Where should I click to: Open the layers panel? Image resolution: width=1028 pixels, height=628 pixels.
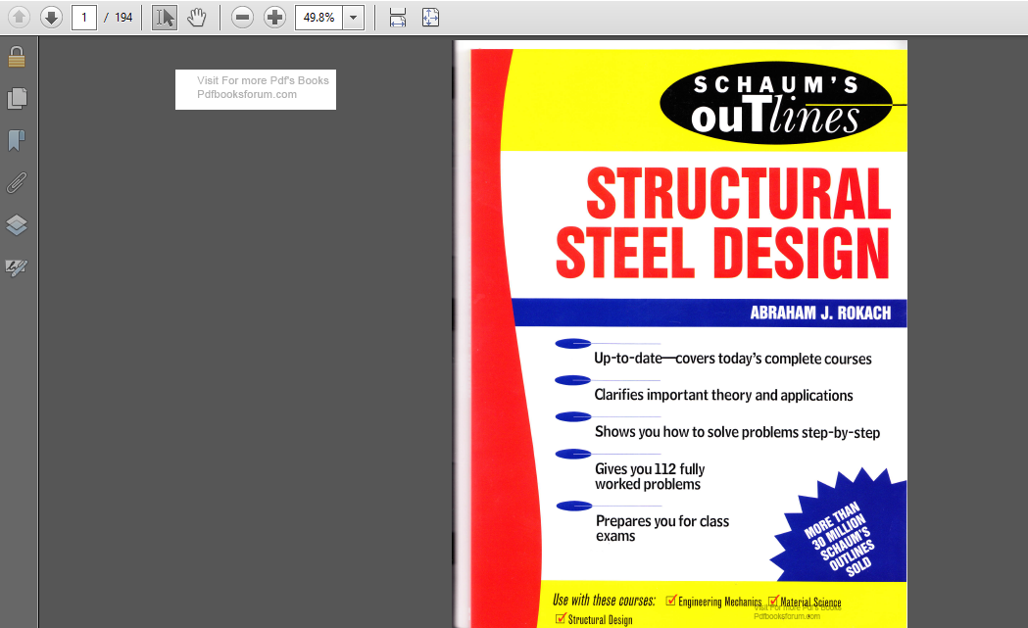click(17, 225)
